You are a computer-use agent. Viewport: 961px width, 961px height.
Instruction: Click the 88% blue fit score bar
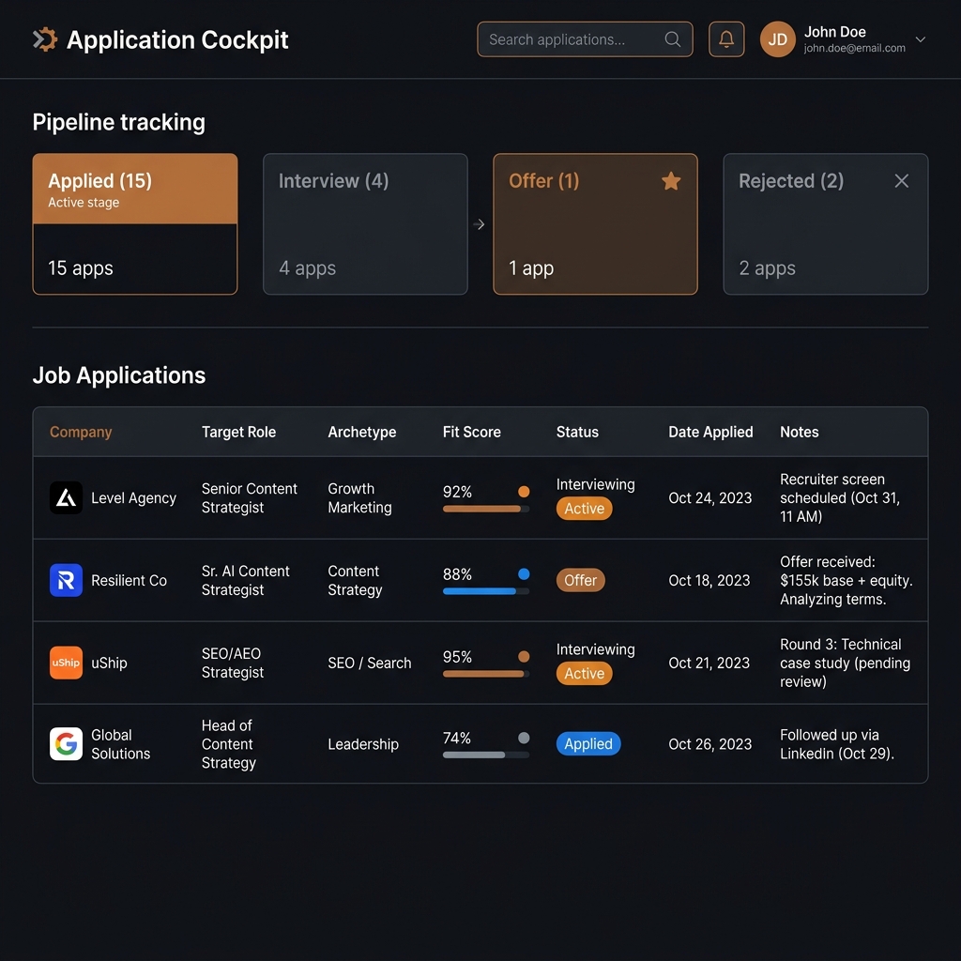pos(486,591)
